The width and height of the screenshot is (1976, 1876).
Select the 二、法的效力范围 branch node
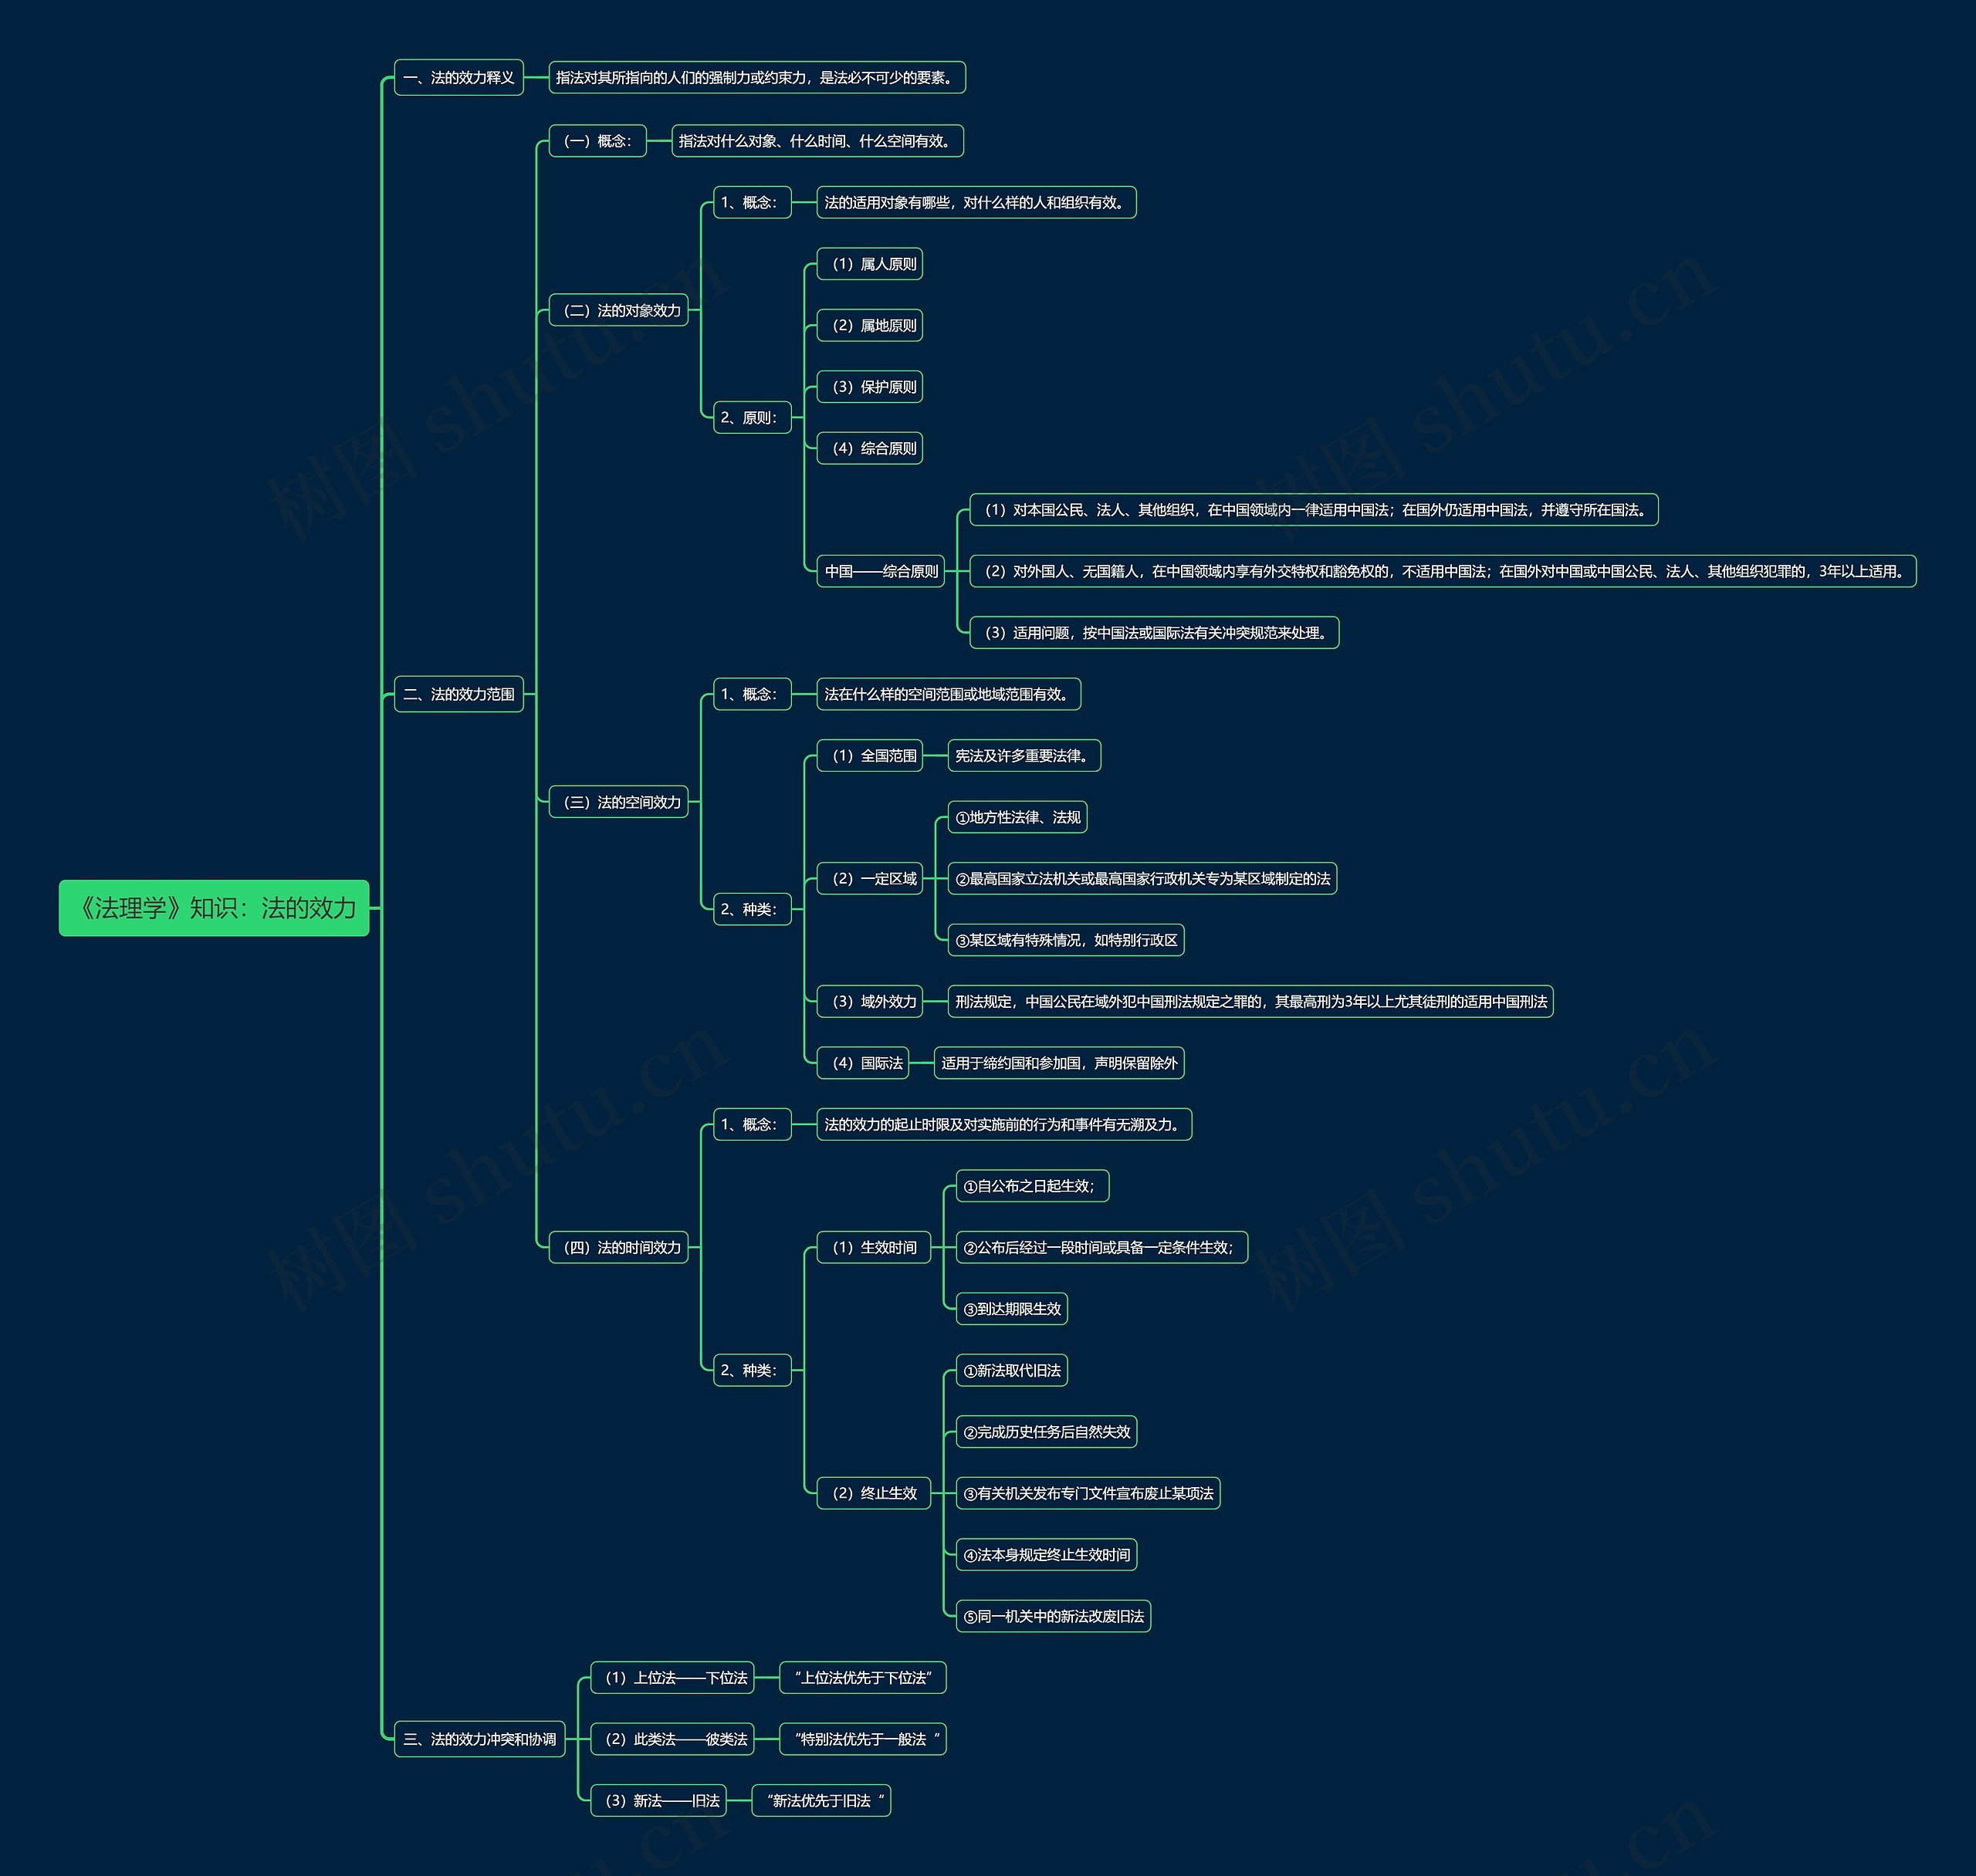[x=458, y=694]
